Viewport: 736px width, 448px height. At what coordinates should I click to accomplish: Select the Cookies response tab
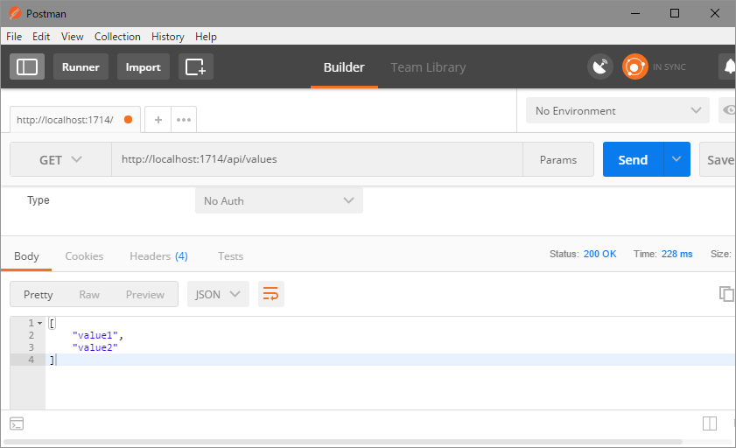coord(84,256)
